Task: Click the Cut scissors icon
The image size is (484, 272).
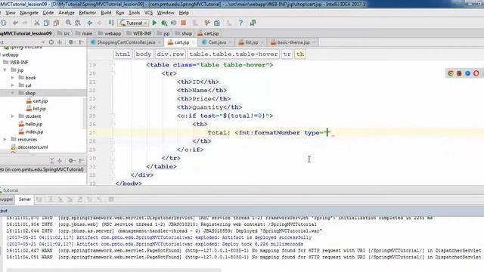Action: (37, 23)
